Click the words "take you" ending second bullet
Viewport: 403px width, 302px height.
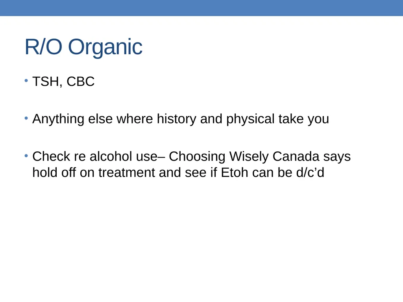pos(304,120)
